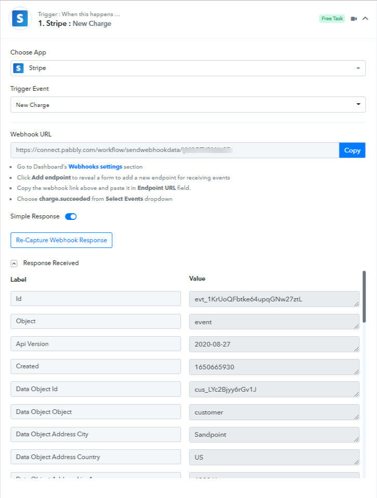
Task: Click Re-Capture Webhook Response button
Action: coord(61,240)
